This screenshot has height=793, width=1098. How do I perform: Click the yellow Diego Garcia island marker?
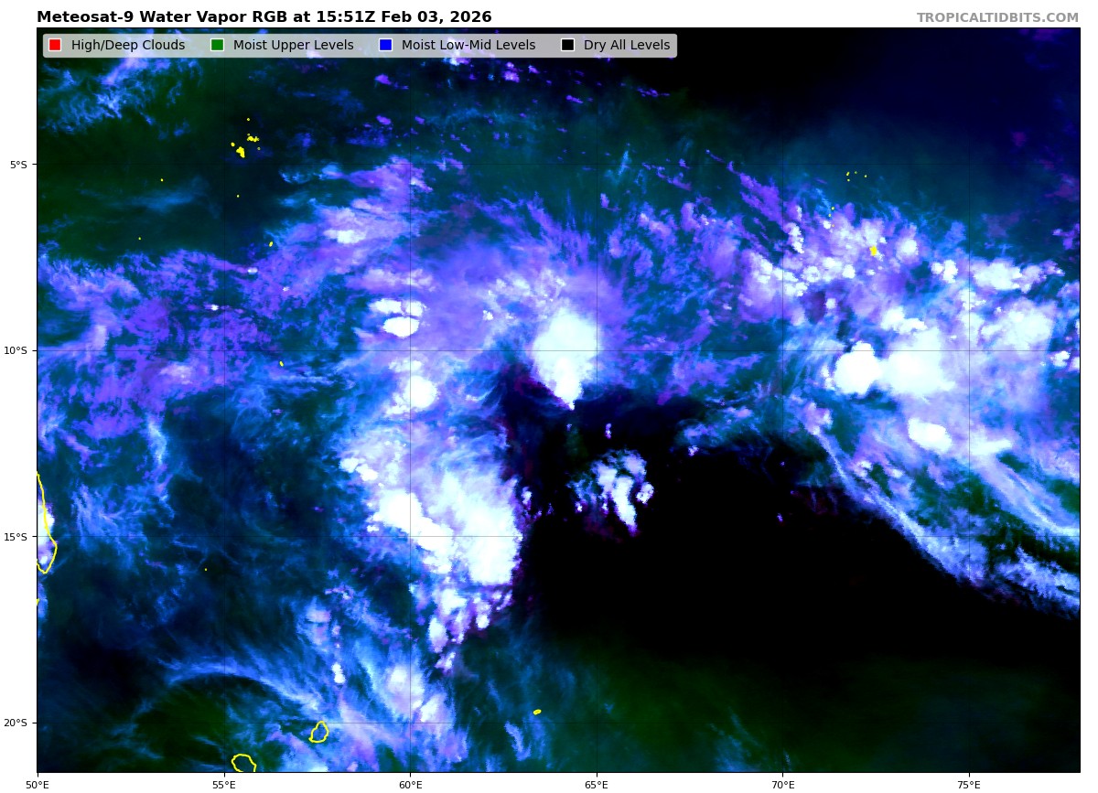pyautogui.click(x=873, y=250)
